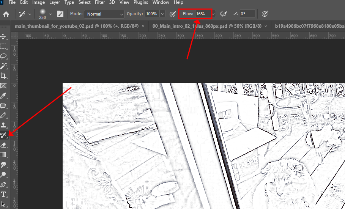The width and height of the screenshot is (345, 209).
Task: Select the Eyedropper tool
Action: (x=3, y=96)
